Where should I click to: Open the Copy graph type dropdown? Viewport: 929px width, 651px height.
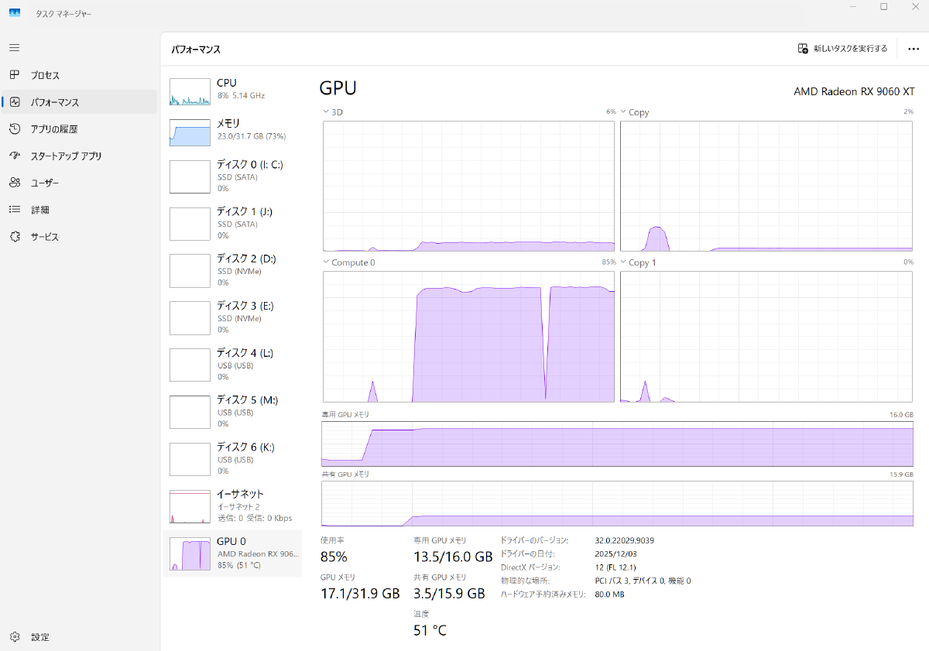click(624, 111)
